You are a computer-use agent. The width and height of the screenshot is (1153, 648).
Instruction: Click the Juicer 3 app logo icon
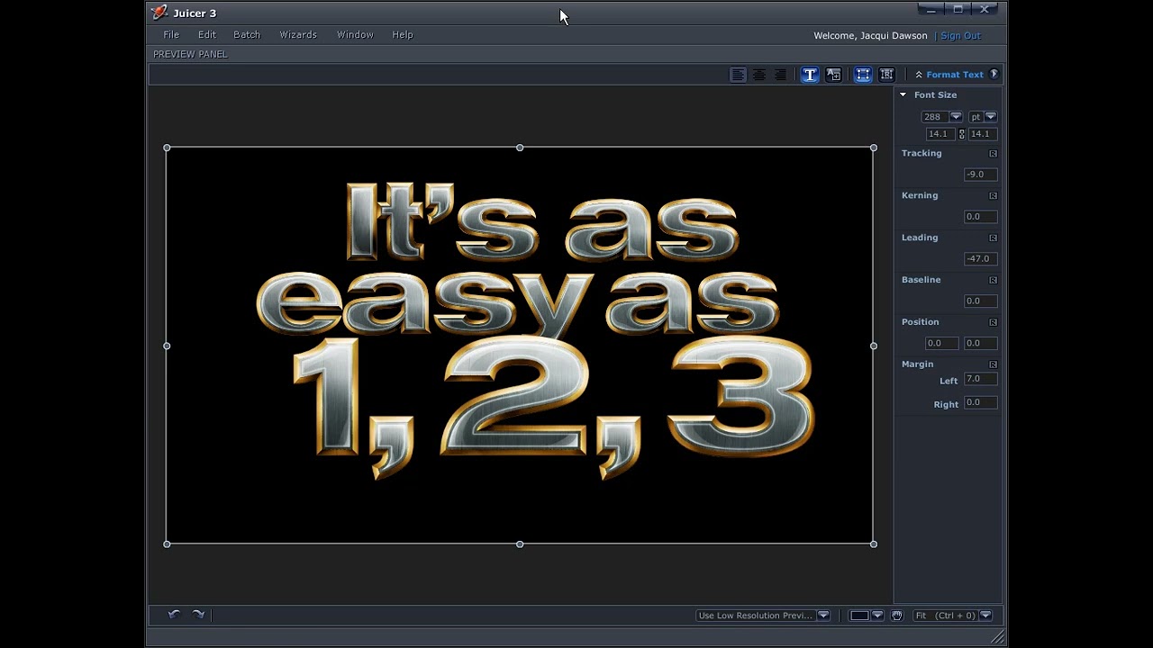pyautogui.click(x=159, y=13)
